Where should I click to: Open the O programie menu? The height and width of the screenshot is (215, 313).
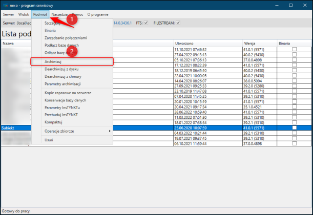pyautogui.click(x=98, y=14)
